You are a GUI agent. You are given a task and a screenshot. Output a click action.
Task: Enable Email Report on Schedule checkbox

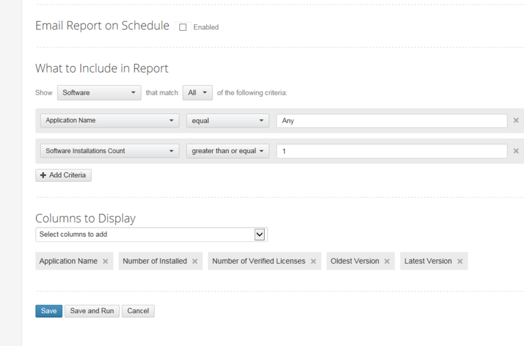click(x=183, y=27)
